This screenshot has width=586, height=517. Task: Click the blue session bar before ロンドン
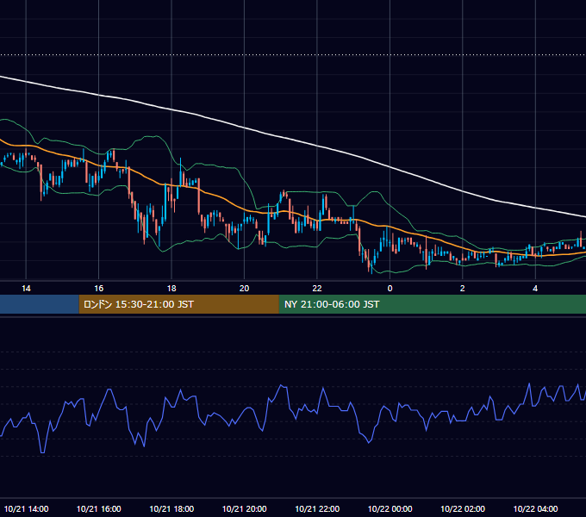coord(40,304)
